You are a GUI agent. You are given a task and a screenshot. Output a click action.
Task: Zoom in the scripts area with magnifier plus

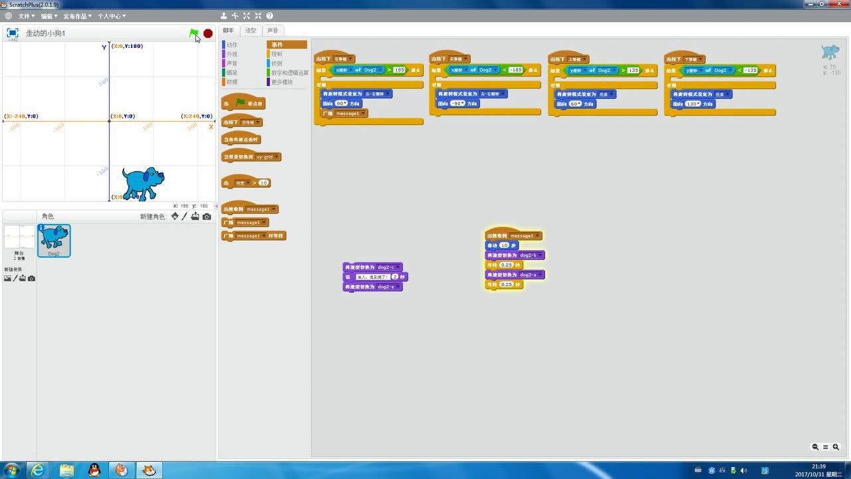tap(836, 447)
